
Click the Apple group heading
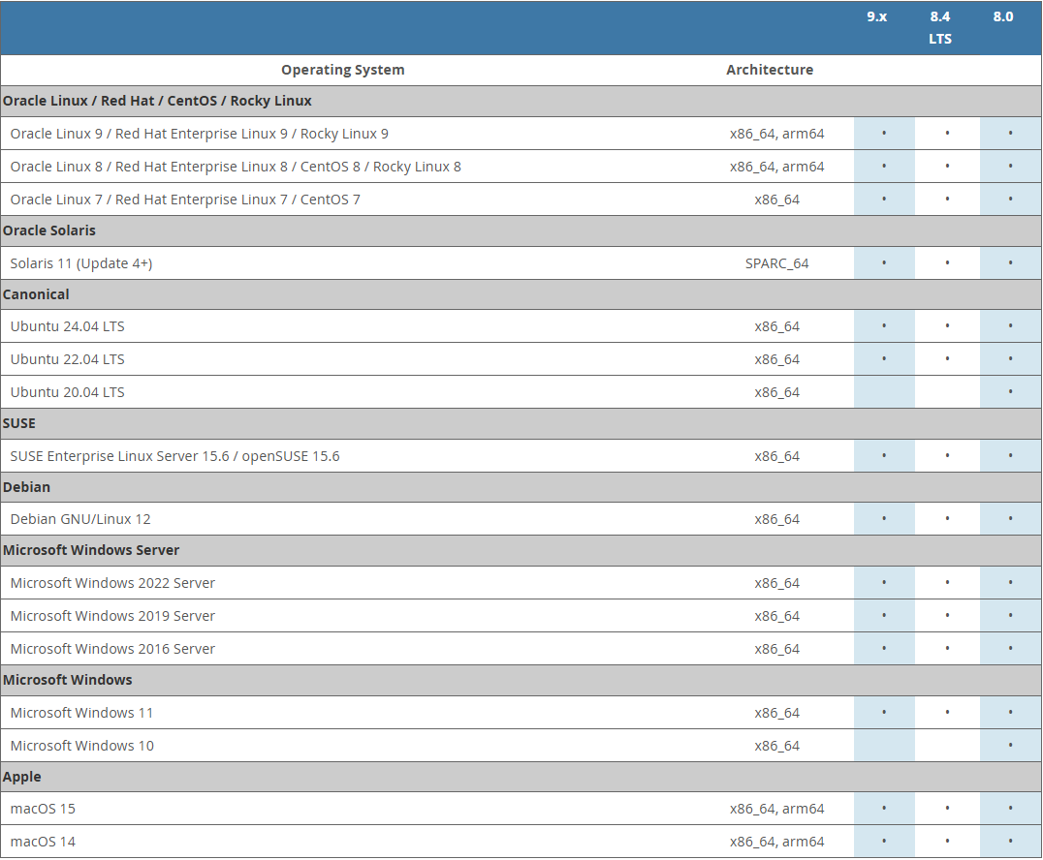pyautogui.click(x=521, y=777)
